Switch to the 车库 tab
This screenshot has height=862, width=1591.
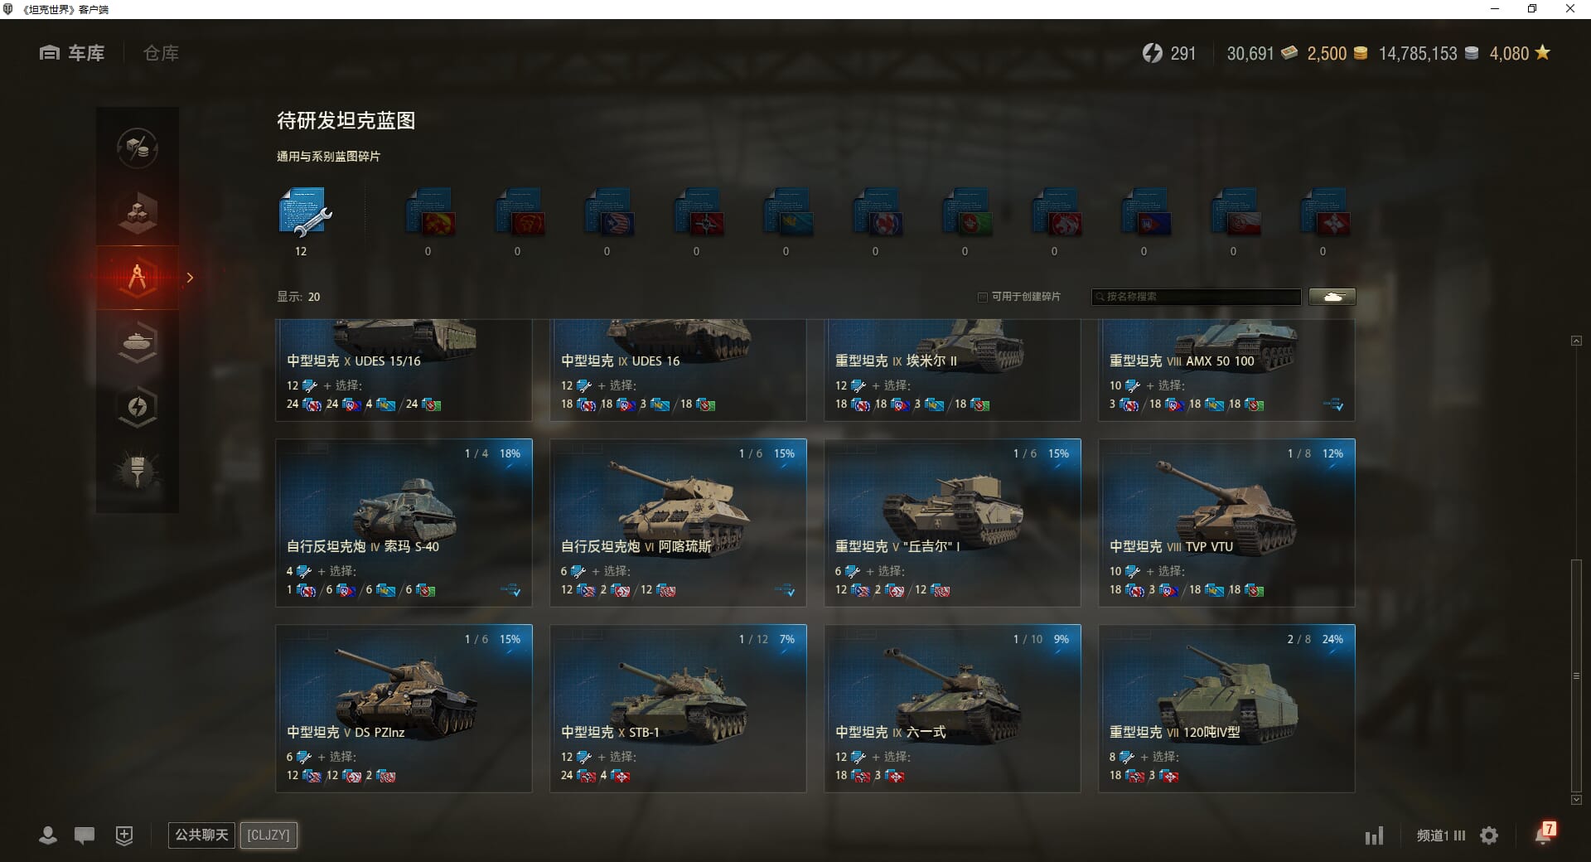coord(72,53)
